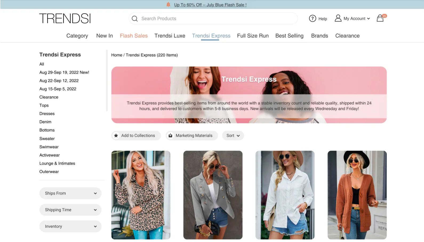Focus the Search Products field

216,19
